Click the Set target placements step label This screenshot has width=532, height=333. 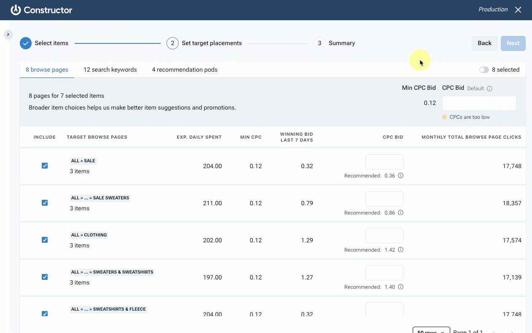click(x=212, y=43)
